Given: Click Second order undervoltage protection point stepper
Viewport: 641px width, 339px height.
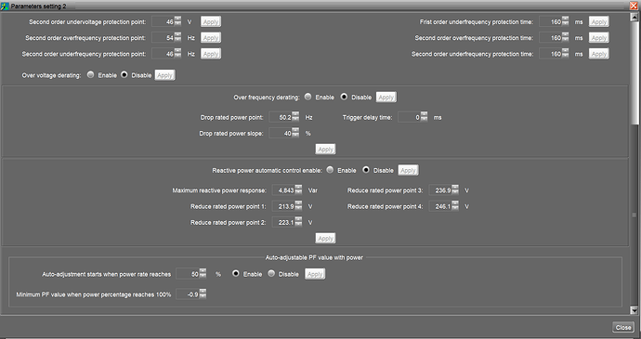Looking at the screenshot, I should pyautogui.click(x=177, y=21).
